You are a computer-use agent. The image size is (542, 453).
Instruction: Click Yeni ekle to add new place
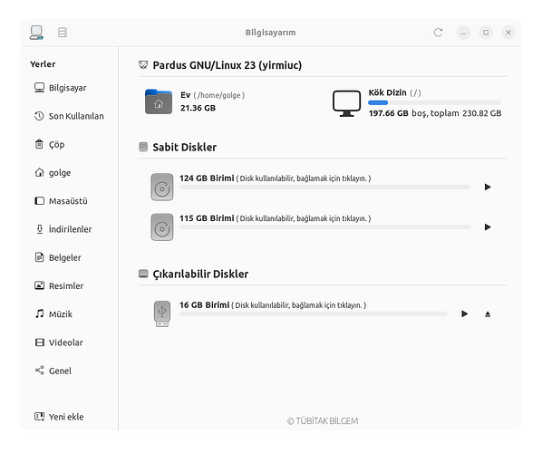click(x=59, y=417)
